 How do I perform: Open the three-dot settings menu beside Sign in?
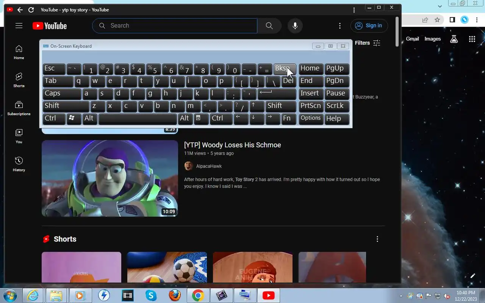coord(340,26)
